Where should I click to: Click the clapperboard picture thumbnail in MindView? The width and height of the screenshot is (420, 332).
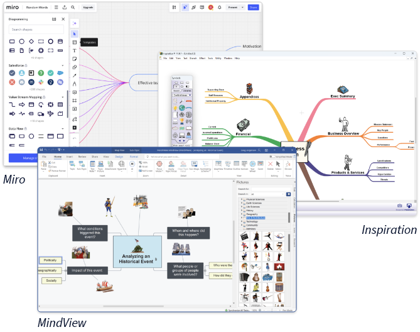pos(244,236)
